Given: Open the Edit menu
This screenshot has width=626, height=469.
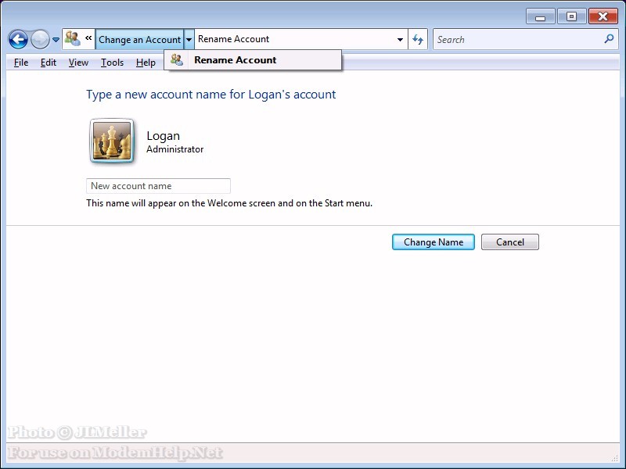Looking at the screenshot, I should pos(49,63).
